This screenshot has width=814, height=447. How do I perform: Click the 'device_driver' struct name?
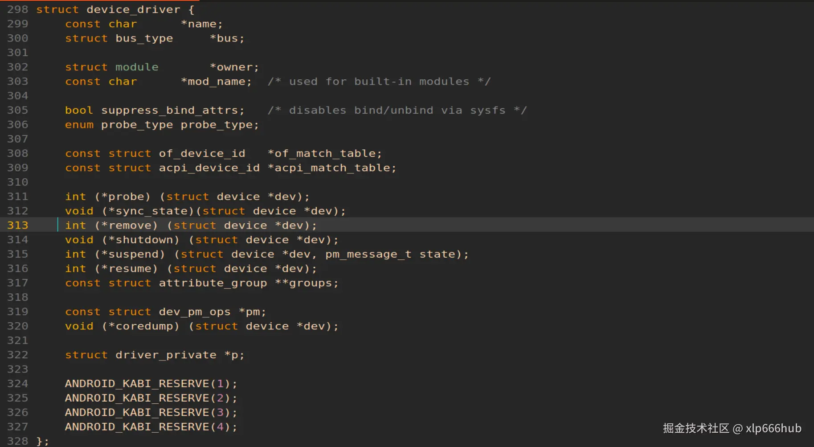click(x=133, y=9)
